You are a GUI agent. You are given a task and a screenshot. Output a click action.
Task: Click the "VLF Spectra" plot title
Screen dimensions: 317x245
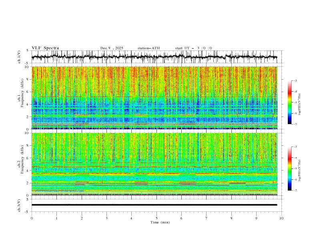pyautogui.click(x=45, y=48)
